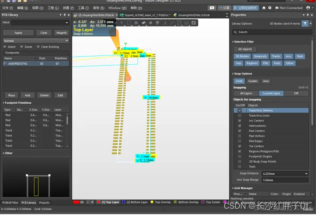Click the layer scroll right arrow

pos(92,202)
